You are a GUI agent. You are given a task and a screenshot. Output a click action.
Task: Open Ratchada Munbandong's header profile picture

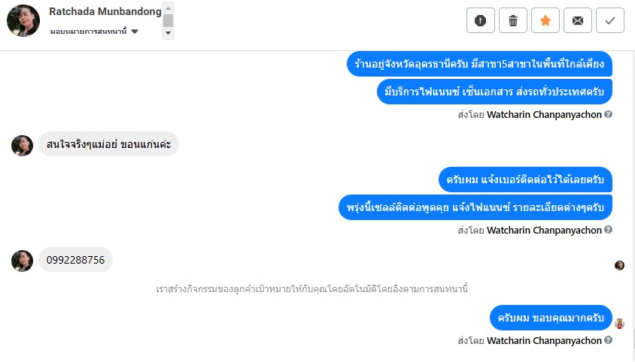[23, 20]
